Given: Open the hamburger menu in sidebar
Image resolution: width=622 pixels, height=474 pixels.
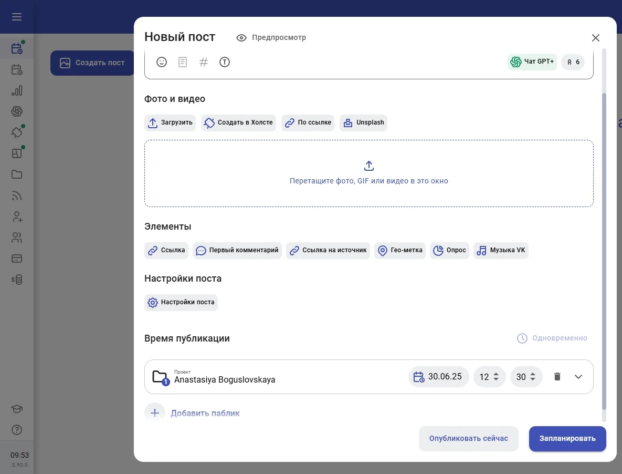Looking at the screenshot, I should click(x=17, y=17).
